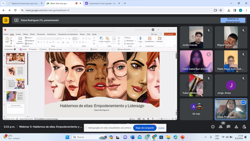Open WhatsApp from the taskbar

click(147, 137)
